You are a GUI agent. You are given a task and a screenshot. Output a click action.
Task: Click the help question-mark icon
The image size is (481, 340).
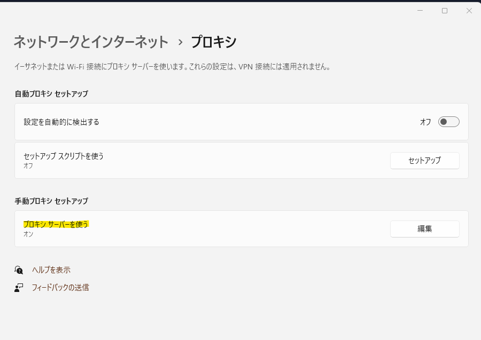[18, 270]
